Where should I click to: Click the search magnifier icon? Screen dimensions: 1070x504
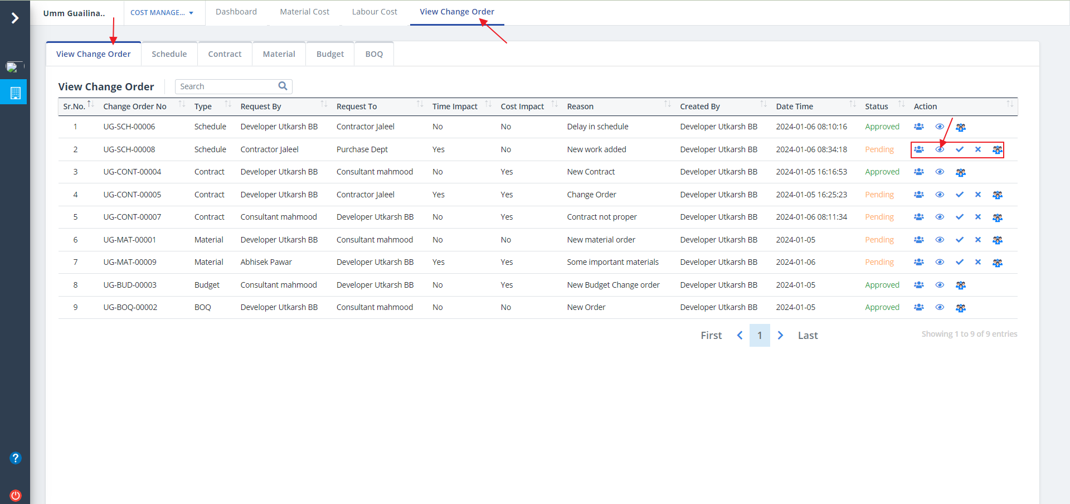pyautogui.click(x=283, y=86)
